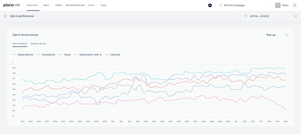Open the date range 4/11/18 – 5/10/18 selector

click(265, 16)
